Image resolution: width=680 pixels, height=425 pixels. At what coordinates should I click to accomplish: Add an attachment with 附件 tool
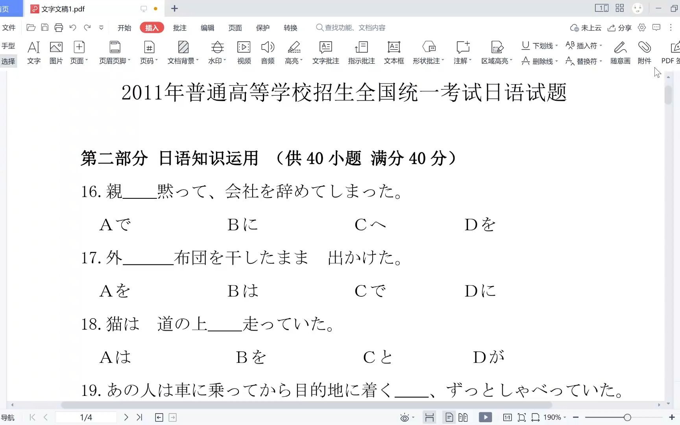[645, 53]
